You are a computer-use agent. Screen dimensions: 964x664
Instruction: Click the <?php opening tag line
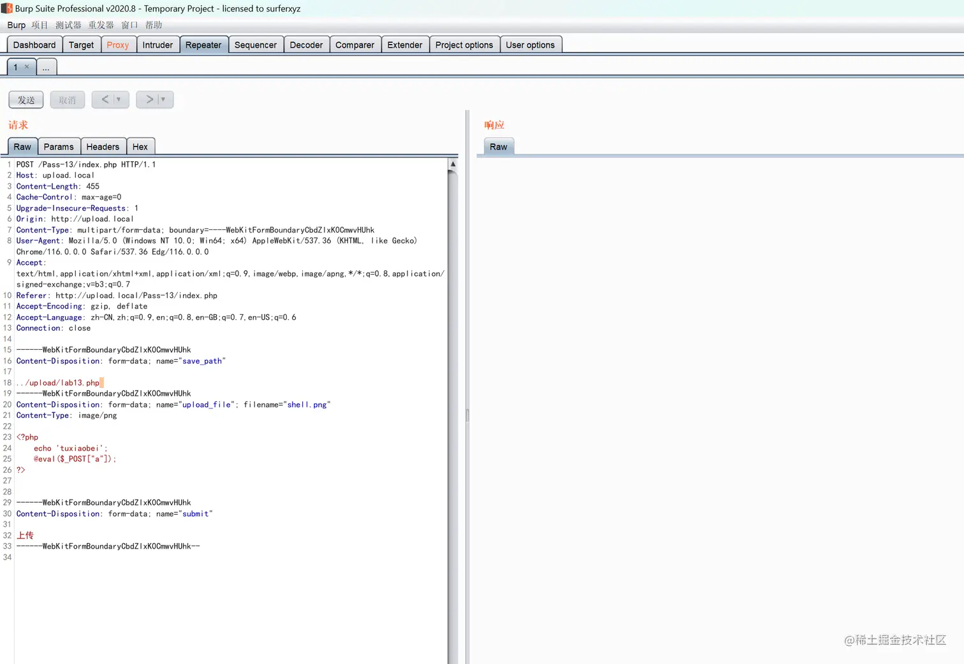point(27,437)
